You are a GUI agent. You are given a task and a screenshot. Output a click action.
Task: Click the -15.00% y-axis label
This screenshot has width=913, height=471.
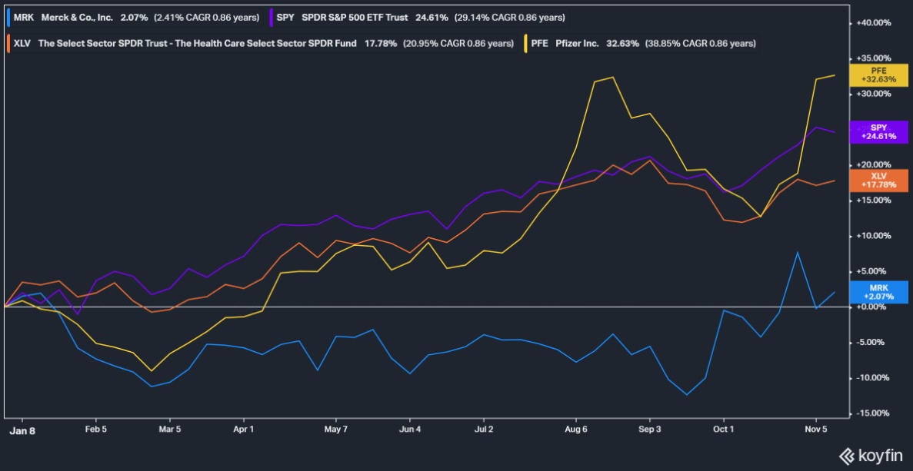point(874,413)
